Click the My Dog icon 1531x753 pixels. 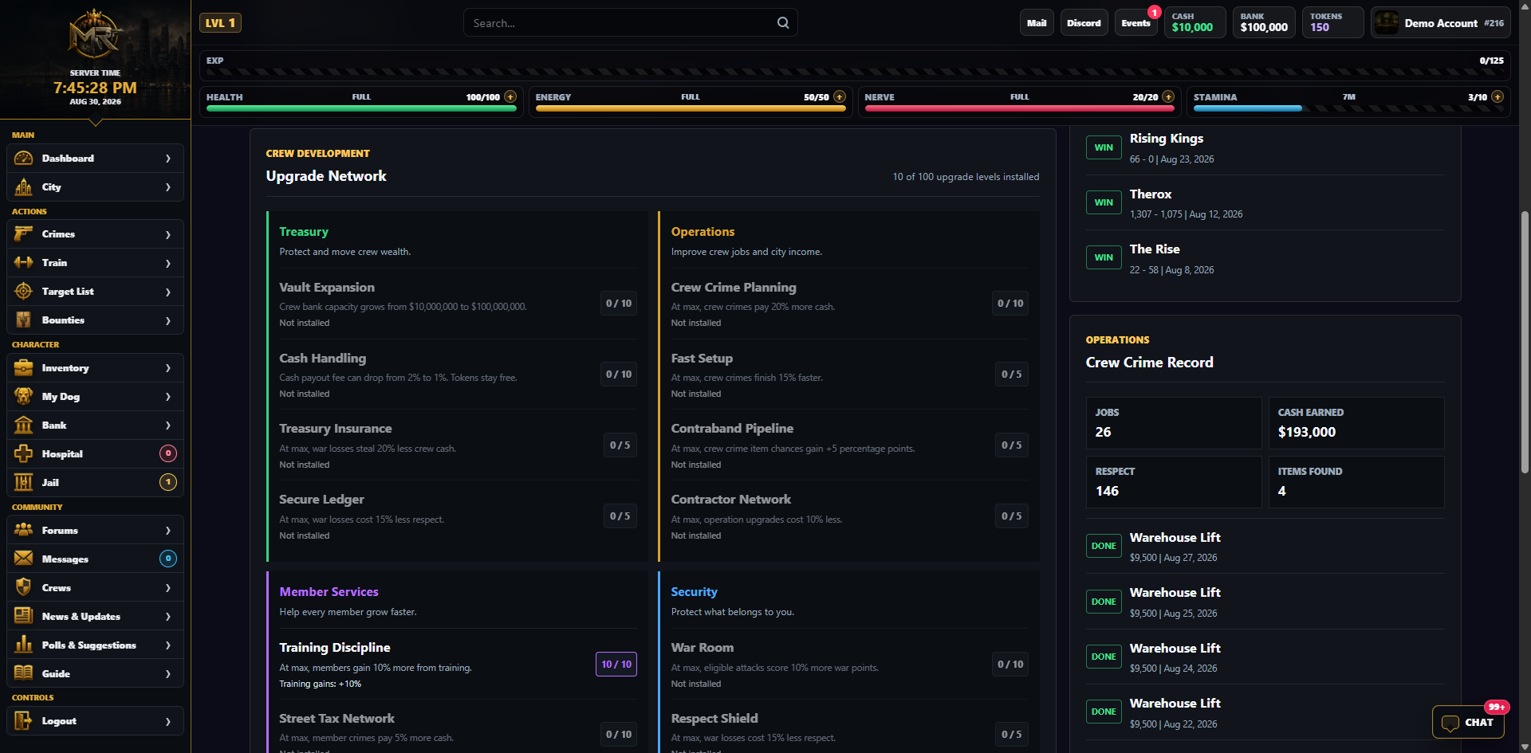click(24, 397)
